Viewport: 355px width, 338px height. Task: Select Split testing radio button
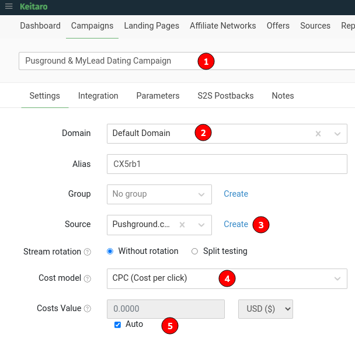(x=194, y=251)
